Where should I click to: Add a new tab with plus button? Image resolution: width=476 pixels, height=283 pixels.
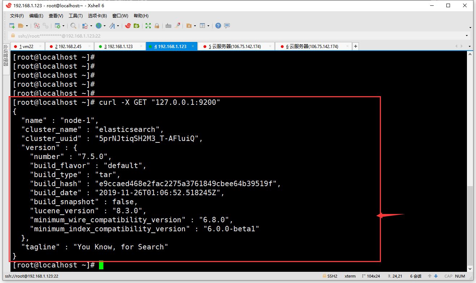(356, 46)
